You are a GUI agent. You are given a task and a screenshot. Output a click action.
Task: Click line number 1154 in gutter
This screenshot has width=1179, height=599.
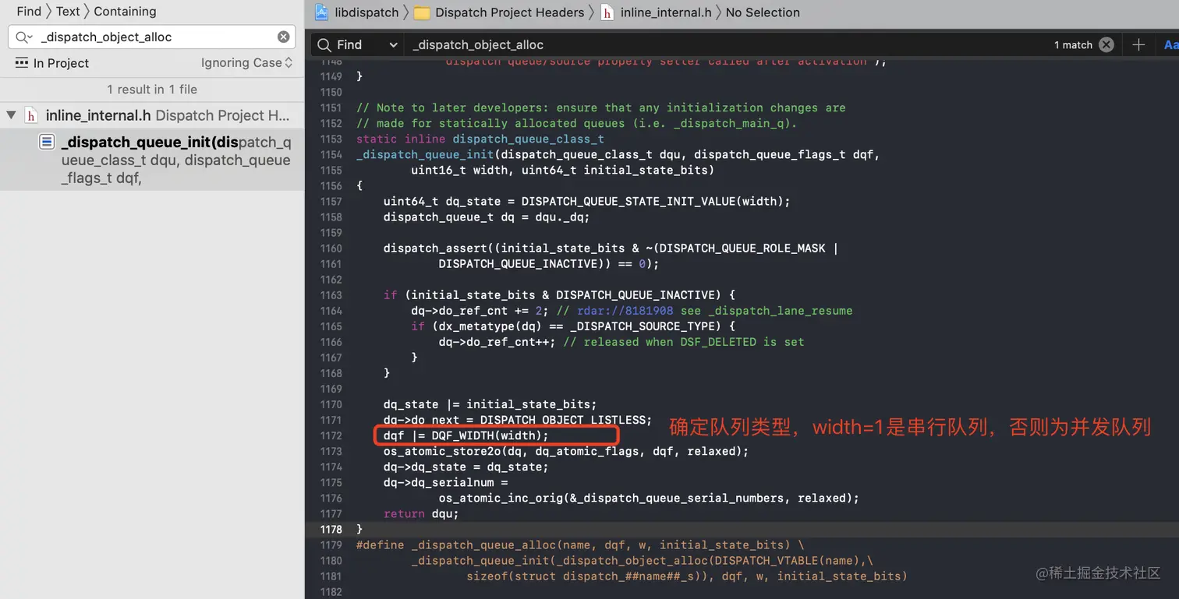(331, 154)
